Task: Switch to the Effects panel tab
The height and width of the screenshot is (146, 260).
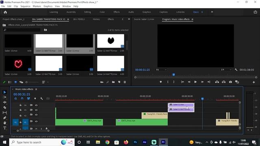Action: pyautogui.click(x=110, y=19)
